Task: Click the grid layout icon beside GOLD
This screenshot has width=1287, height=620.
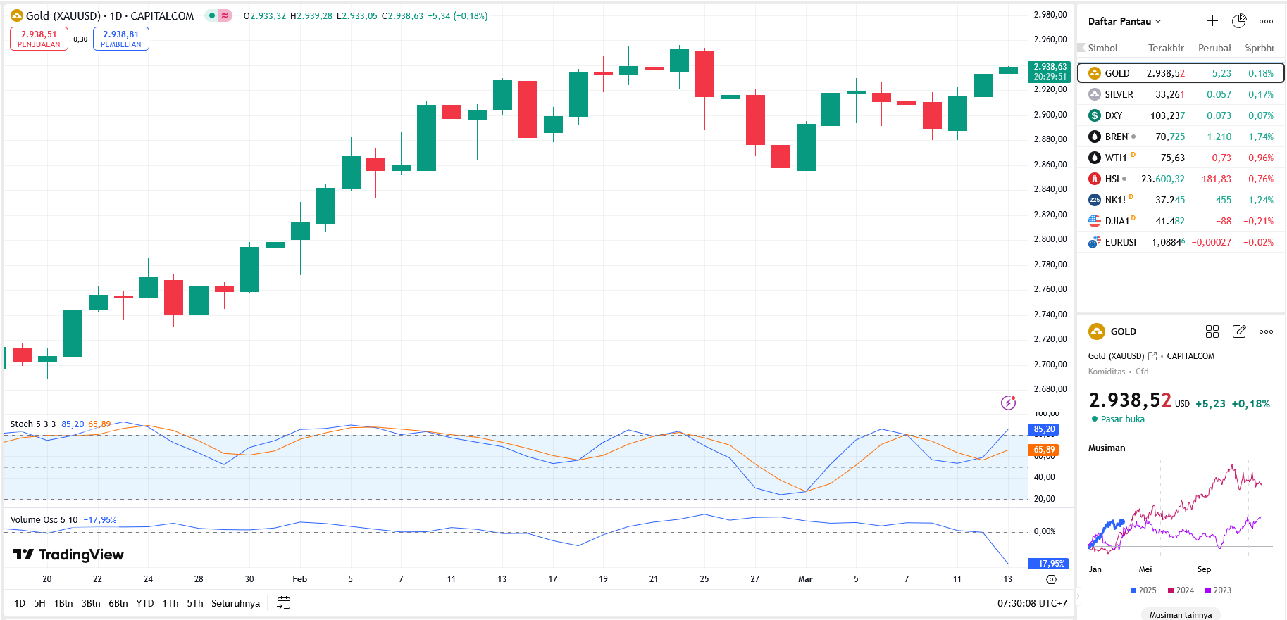Action: point(1212,331)
